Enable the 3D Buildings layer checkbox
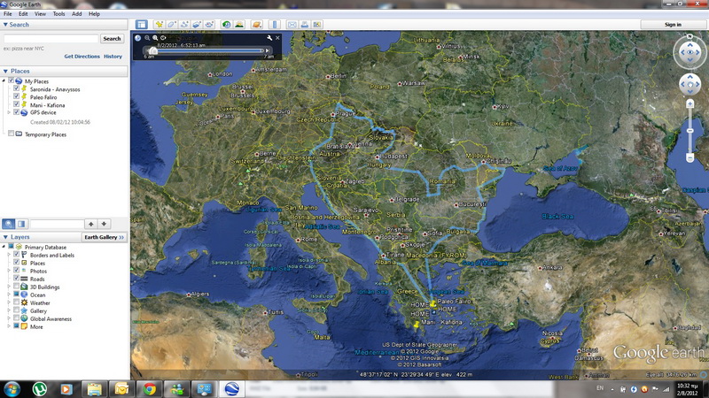Screen dimensions: 709x398 (16, 287)
